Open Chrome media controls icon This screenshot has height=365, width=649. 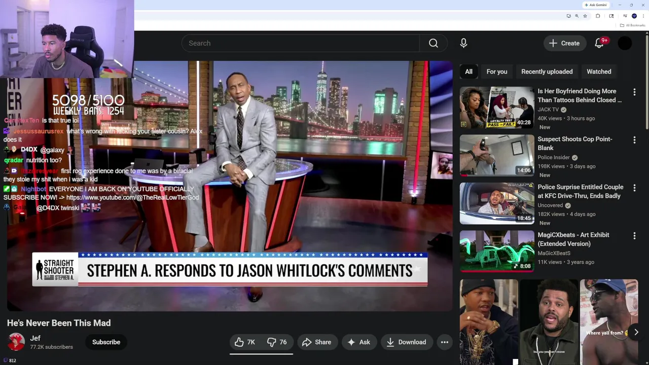click(625, 16)
